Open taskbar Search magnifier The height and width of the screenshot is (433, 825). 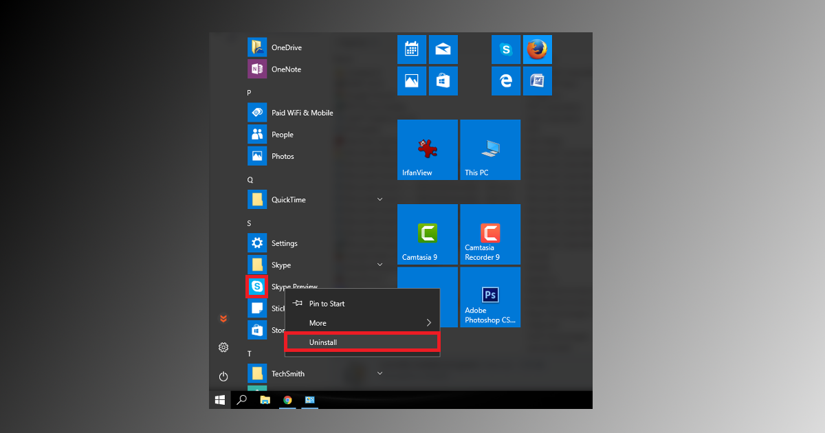(x=242, y=400)
